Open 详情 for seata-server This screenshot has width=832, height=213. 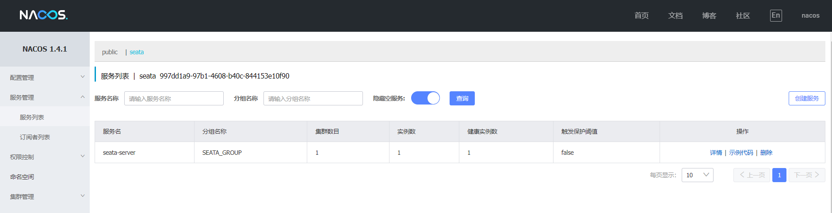(x=716, y=153)
